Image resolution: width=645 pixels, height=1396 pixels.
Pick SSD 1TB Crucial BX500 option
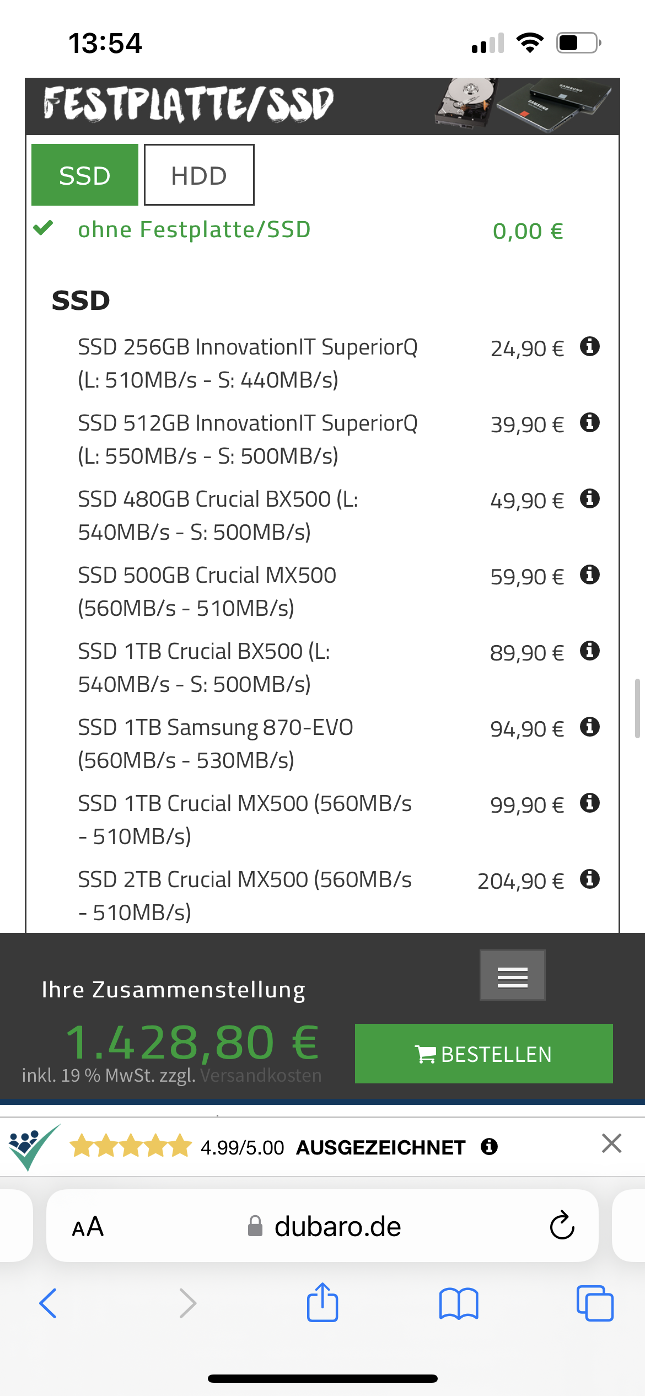(x=204, y=668)
